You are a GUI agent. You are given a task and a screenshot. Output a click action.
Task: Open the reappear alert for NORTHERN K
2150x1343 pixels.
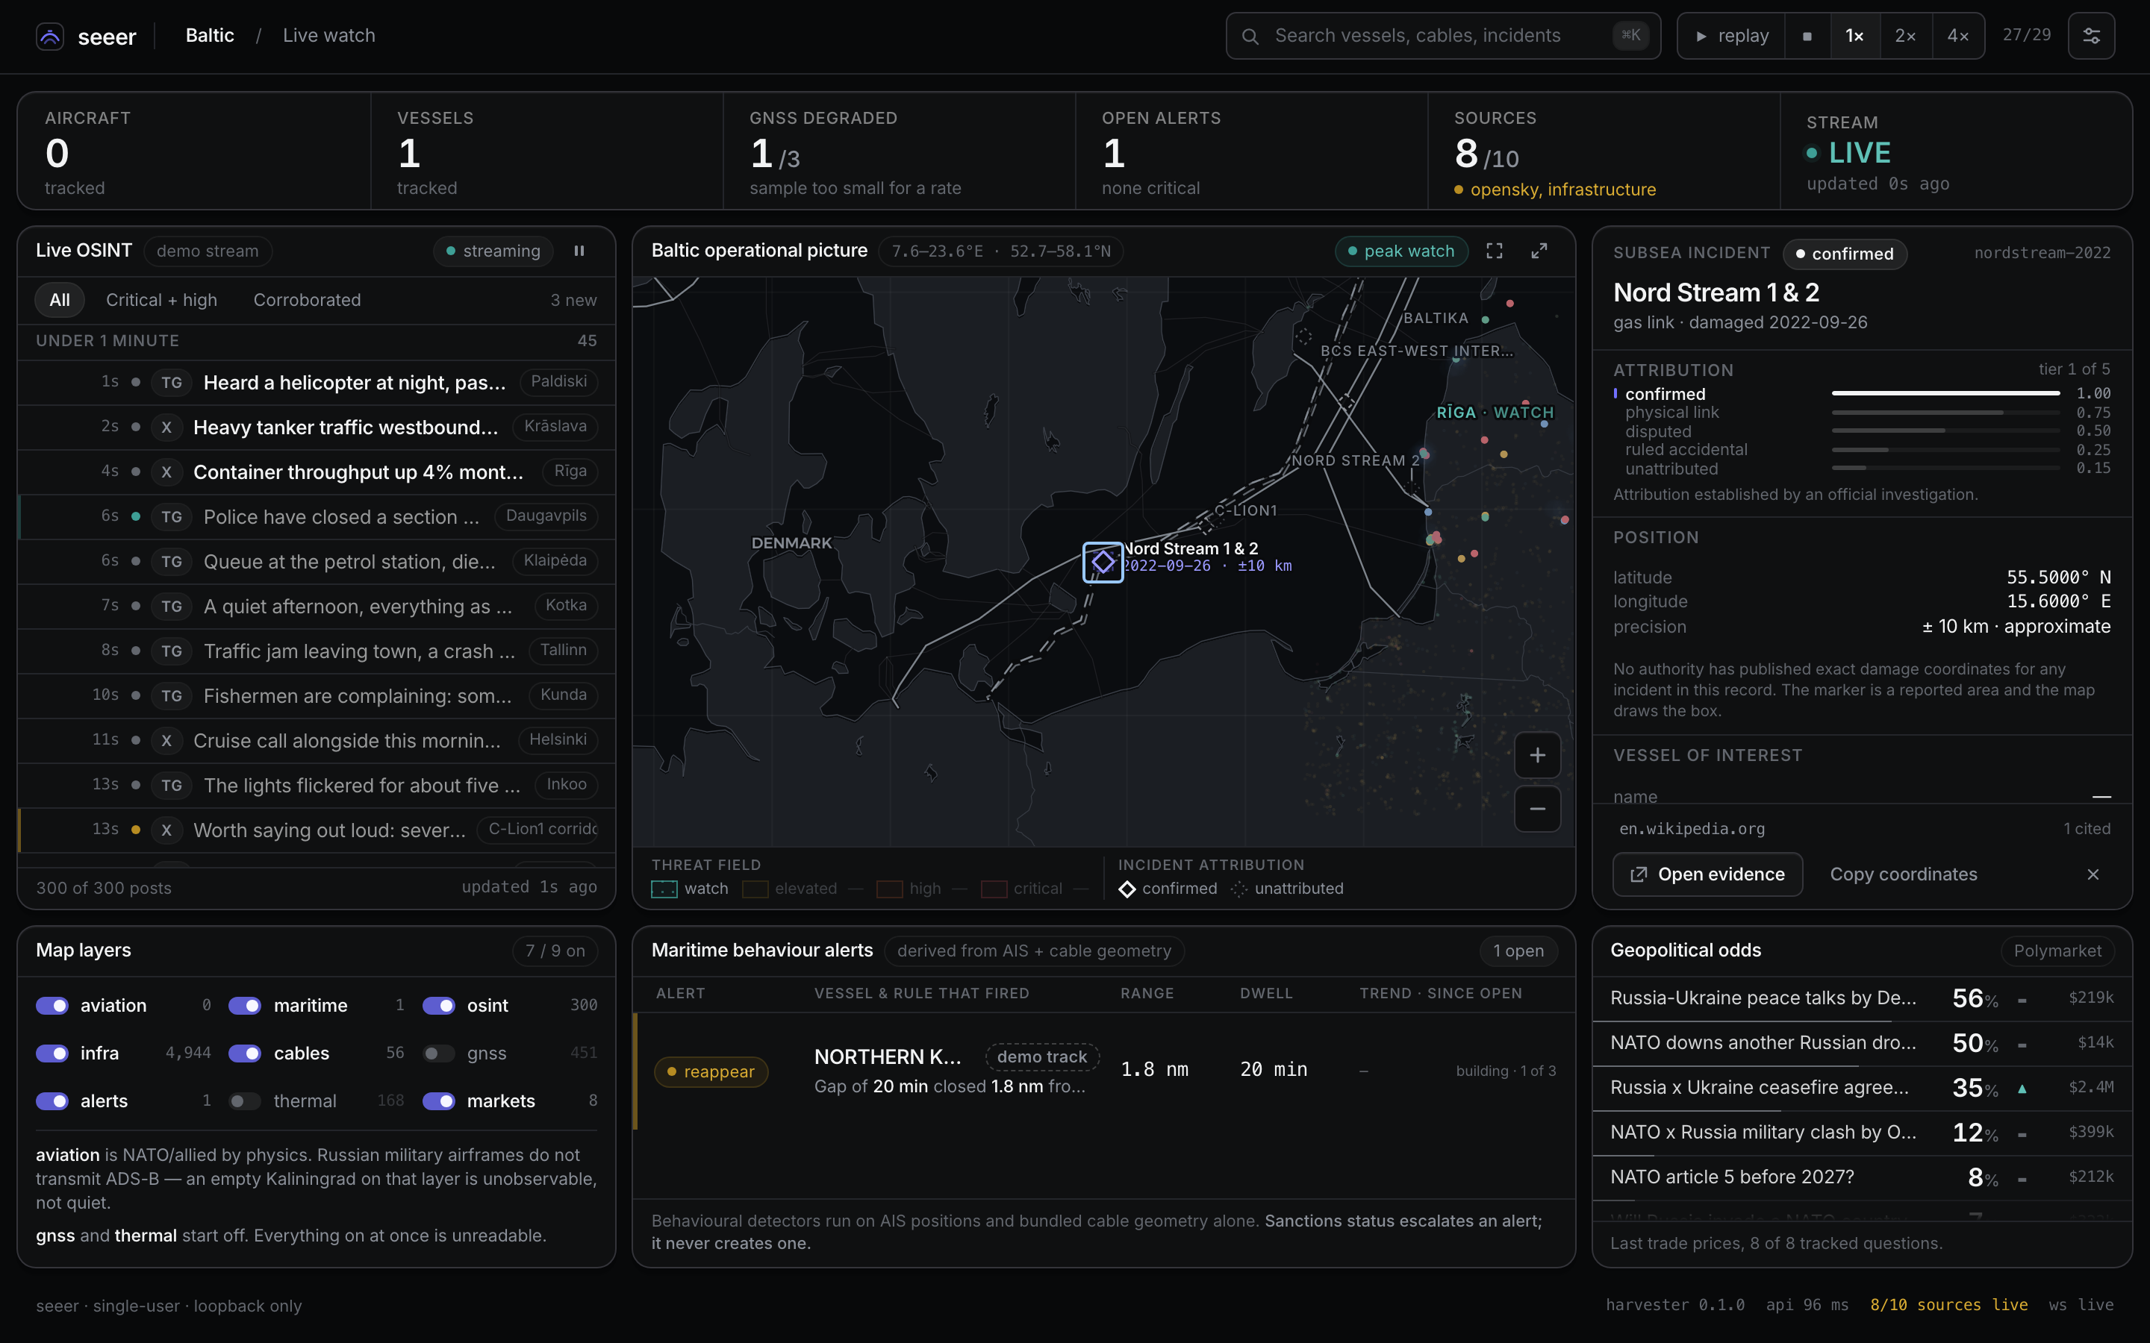coord(1103,1071)
